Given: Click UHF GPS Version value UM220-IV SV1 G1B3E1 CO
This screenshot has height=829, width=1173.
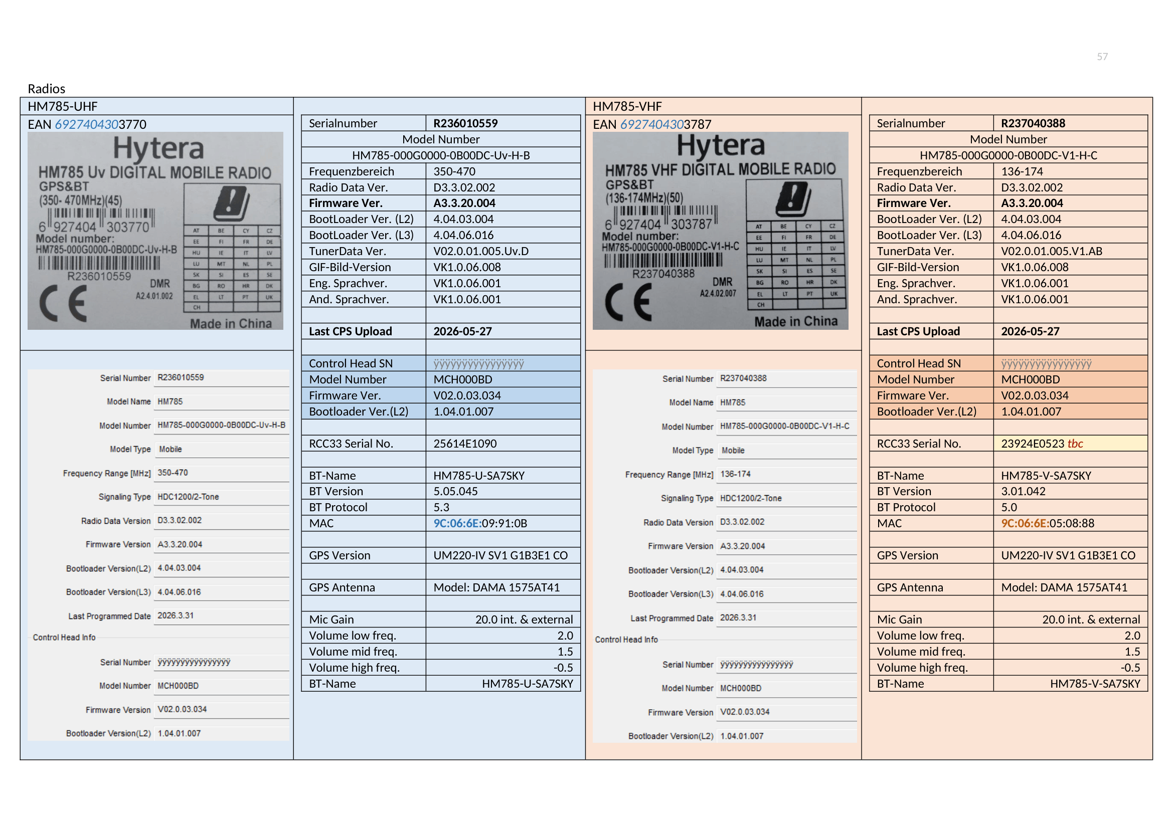Looking at the screenshot, I should click(x=500, y=555).
